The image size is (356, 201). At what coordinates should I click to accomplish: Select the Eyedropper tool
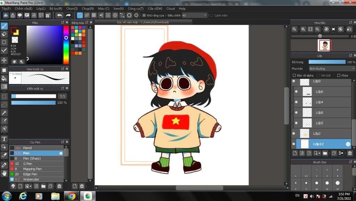tap(4, 165)
